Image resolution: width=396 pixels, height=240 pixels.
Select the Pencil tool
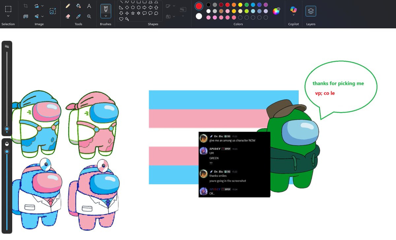click(68, 6)
